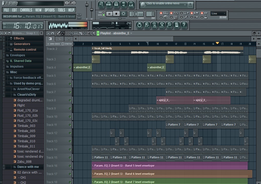The image size is (261, 184).
Task: Collapse browser structure with up-arrow icon
Action: 6,33
